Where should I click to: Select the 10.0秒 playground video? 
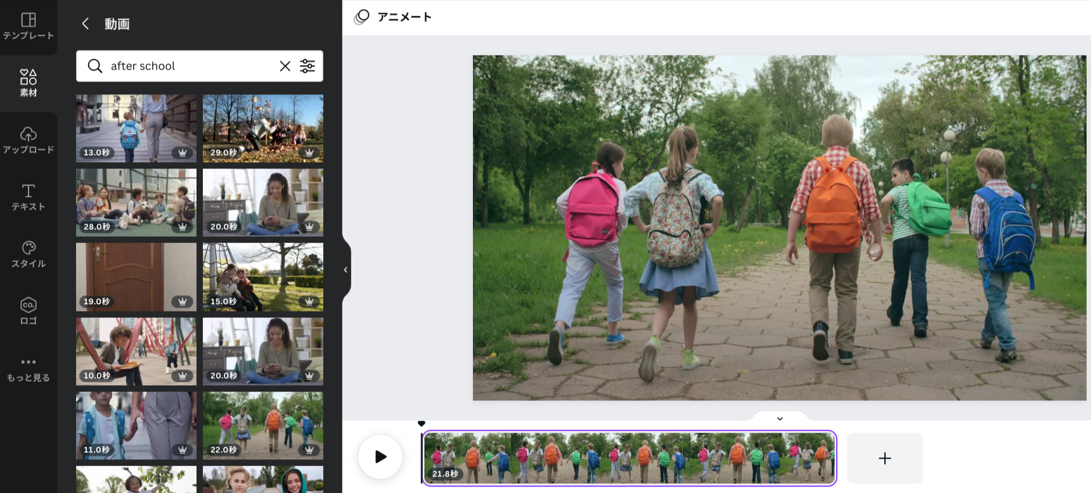pyautogui.click(x=136, y=351)
